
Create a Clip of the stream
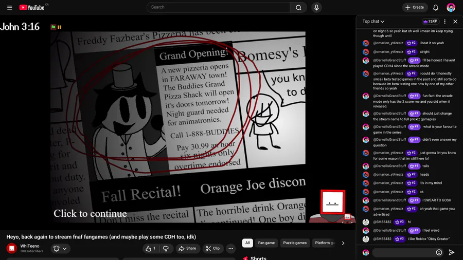(x=212, y=249)
